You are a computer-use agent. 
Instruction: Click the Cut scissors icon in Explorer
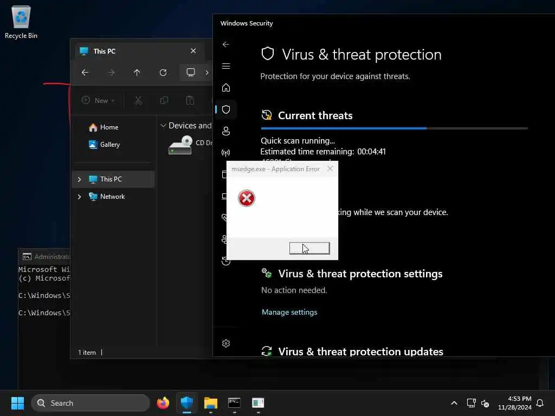tap(138, 100)
